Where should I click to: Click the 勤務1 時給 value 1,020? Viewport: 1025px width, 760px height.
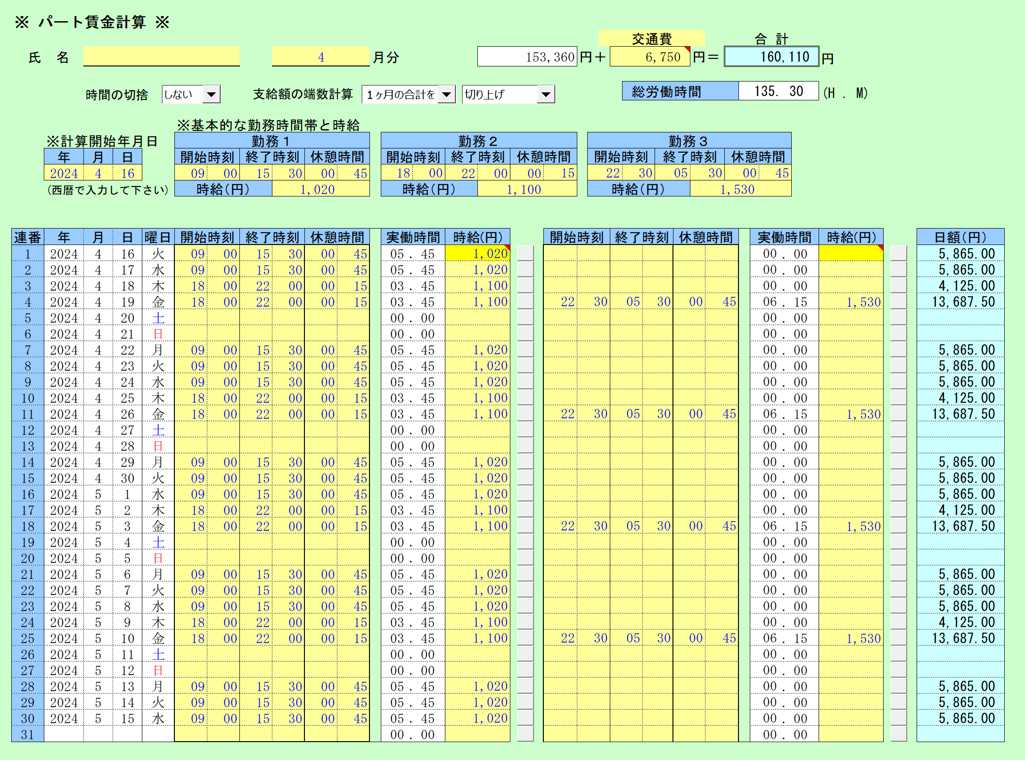(x=320, y=189)
